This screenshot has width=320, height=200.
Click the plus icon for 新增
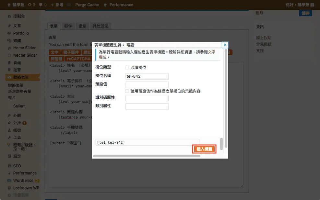(52, 5)
